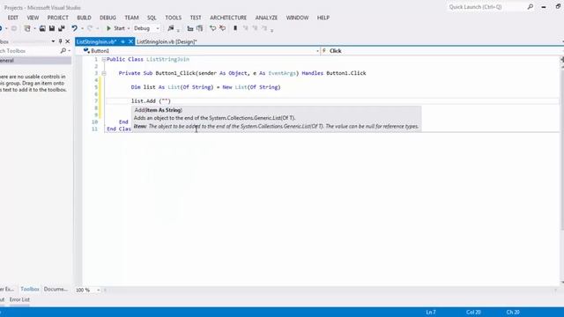Click the Button1 object icon in navigation bar
564x317 pixels.
click(x=86, y=51)
